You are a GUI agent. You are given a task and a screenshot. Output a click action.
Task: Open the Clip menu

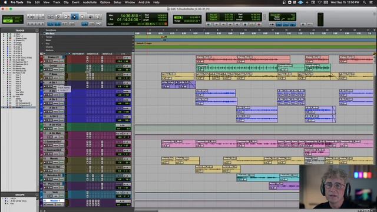click(x=66, y=2)
